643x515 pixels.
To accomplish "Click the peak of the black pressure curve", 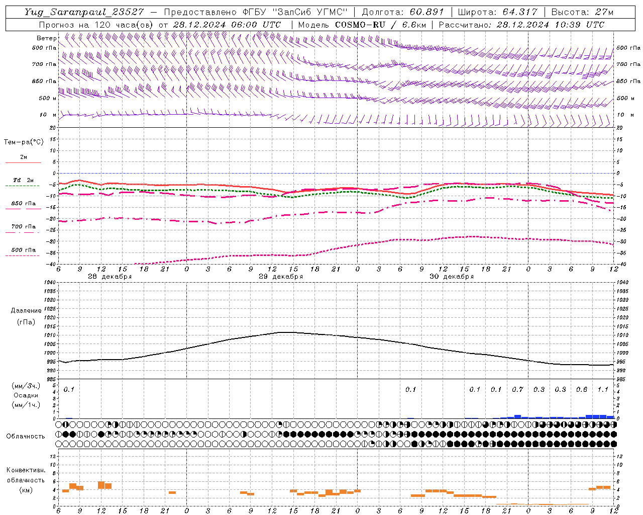I will 286,332.
